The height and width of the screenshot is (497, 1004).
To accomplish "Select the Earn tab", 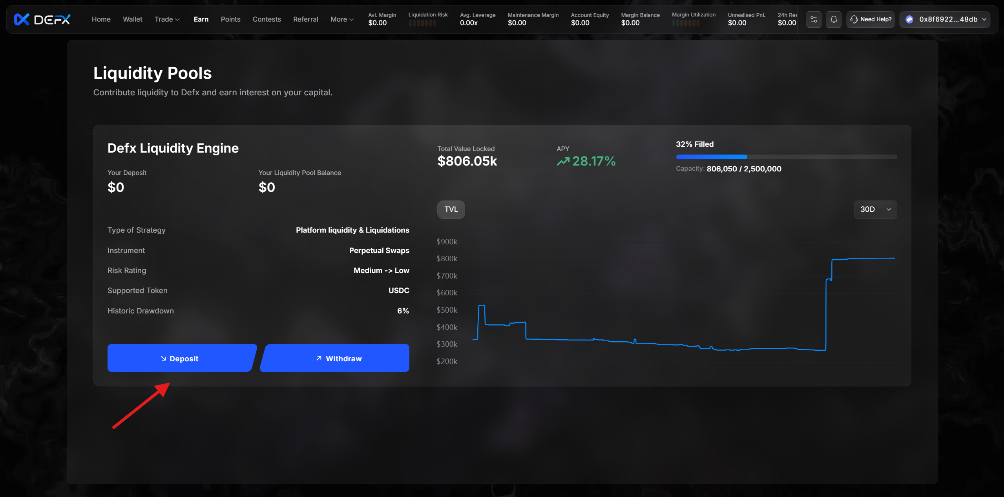I will point(201,19).
